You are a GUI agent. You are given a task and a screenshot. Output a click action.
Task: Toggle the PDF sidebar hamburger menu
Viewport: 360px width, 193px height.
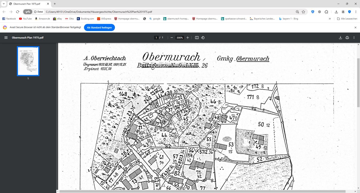[6, 38]
